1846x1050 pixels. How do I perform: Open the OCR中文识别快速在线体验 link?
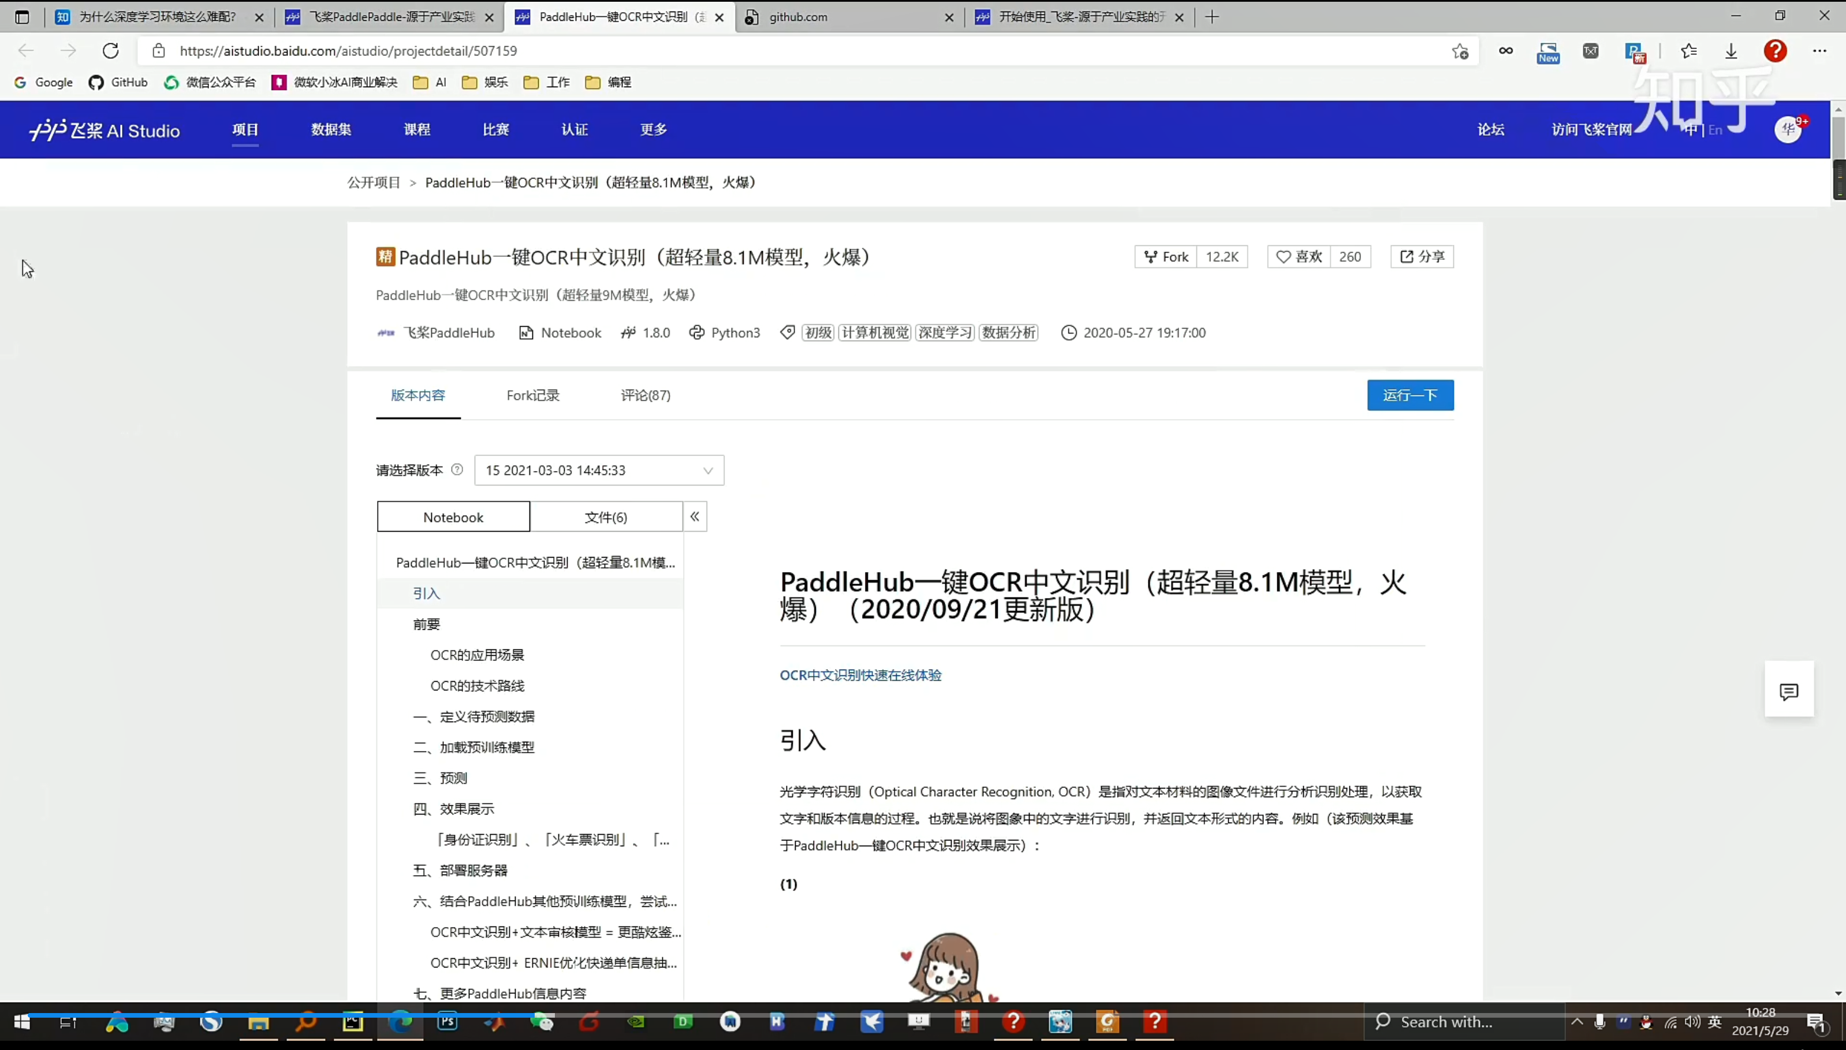click(x=859, y=675)
